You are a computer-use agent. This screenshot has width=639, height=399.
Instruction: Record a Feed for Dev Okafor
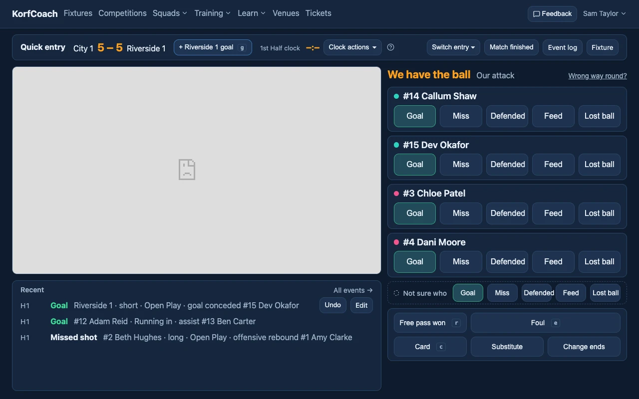[553, 165]
